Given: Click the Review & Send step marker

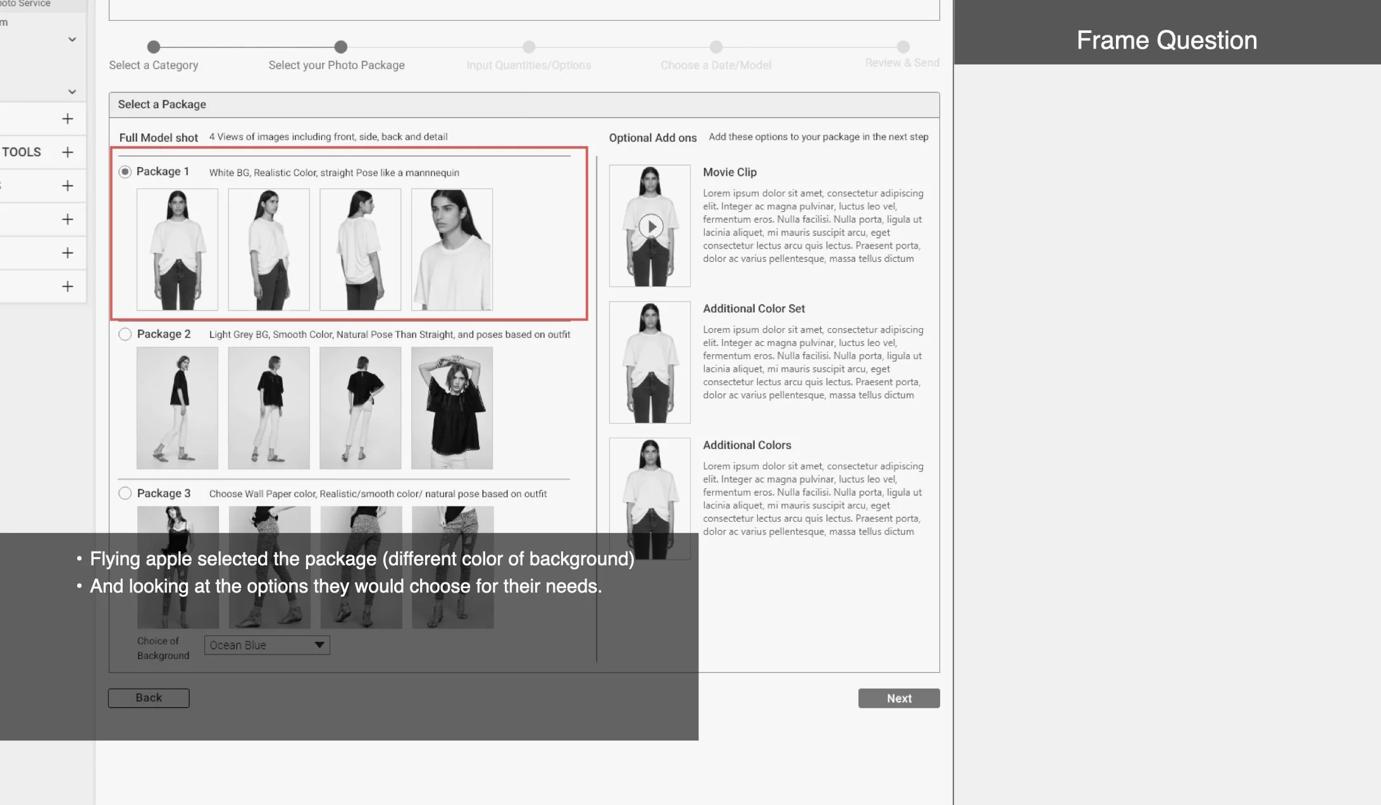Looking at the screenshot, I should tap(903, 47).
